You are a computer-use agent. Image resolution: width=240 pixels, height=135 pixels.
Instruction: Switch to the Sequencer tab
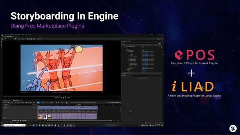point(16,100)
